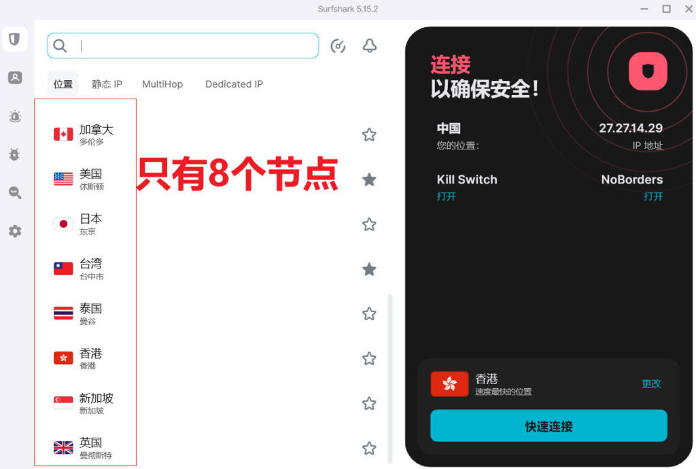The width and height of the screenshot is (696, 469).
Task: Open the account profile sidebar icon
Action: [14, 77]
